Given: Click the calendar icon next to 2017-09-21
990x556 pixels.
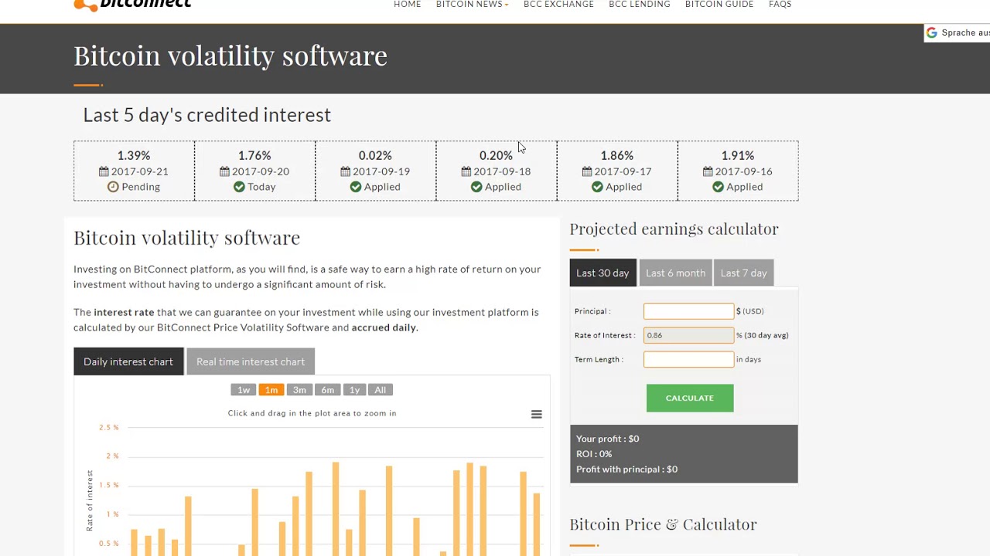Looking at the screenshot, I should pos(104,171).
